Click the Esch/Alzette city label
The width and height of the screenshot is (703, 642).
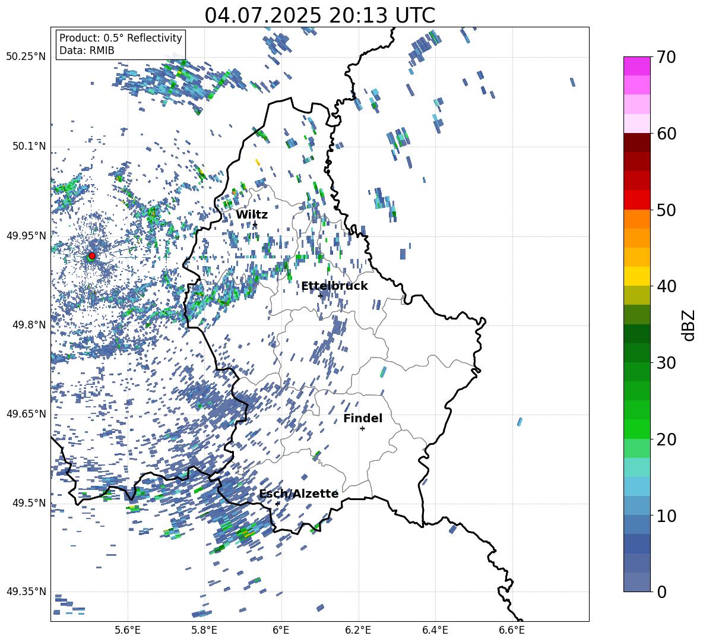click(x=299, y=494)
